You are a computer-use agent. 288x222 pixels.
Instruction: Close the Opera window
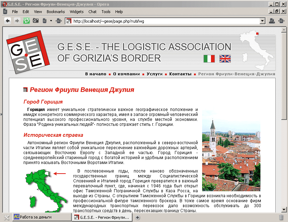283,4
